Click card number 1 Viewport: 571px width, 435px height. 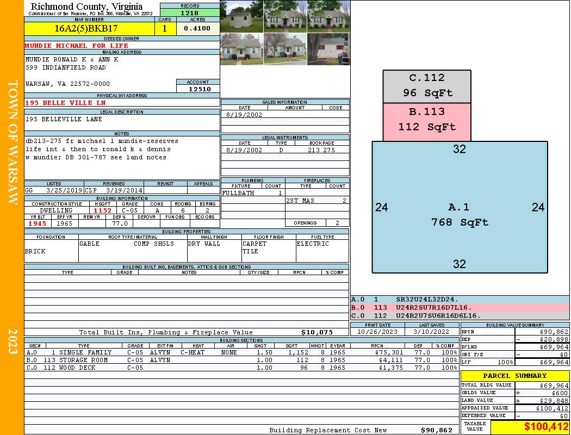[x=165, y=28]
